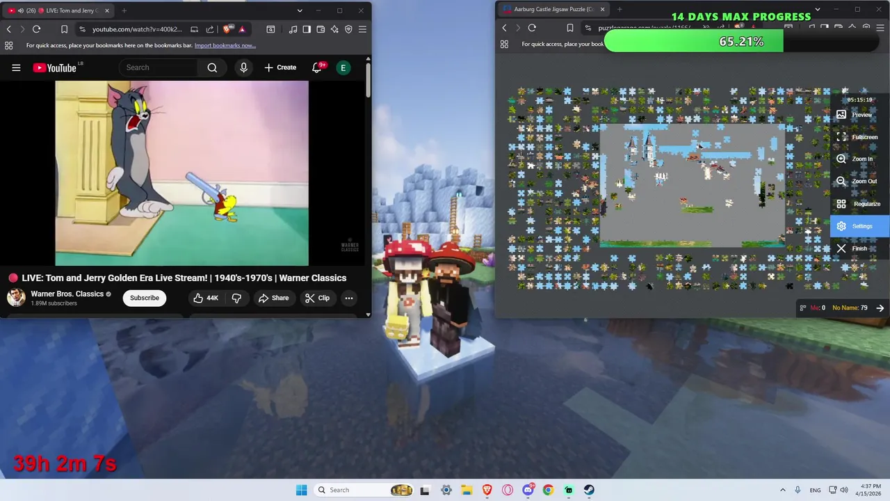Viewport: 890px width, 501px height.
Task: Open Leo AI sparkle icon in YouTube window
Action: [x=334, y=29]
